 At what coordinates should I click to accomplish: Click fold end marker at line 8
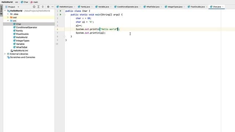click(x=65, y=37)
